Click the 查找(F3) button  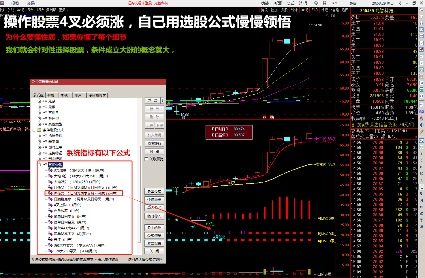154,144
